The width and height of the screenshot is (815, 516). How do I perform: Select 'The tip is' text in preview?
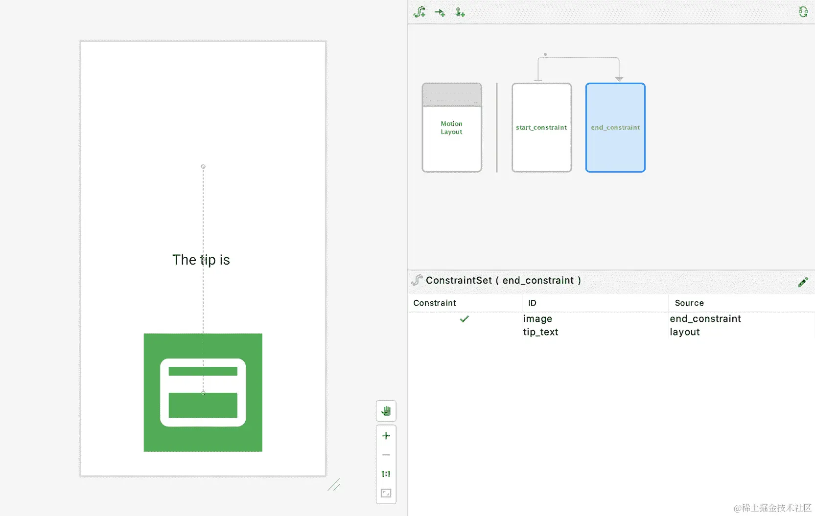coord(201,260)
